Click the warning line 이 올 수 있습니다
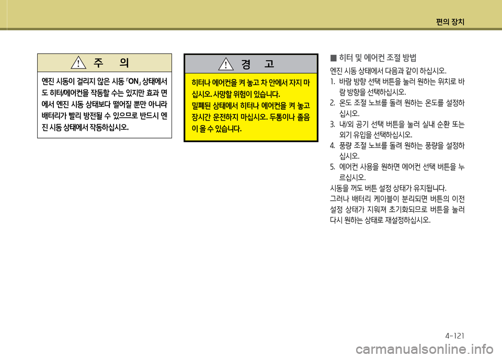 [x=216, y=129]
